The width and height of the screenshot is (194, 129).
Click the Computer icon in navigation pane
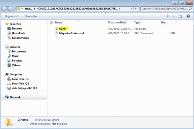7,74
